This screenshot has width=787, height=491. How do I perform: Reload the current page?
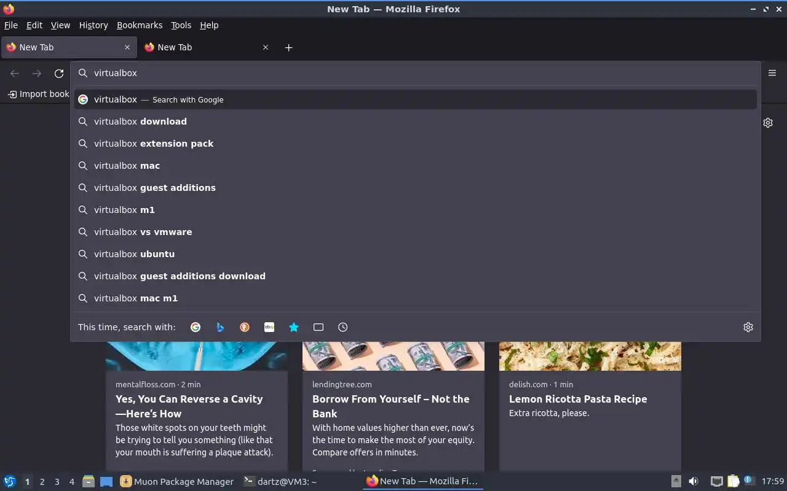coord(59,74)
